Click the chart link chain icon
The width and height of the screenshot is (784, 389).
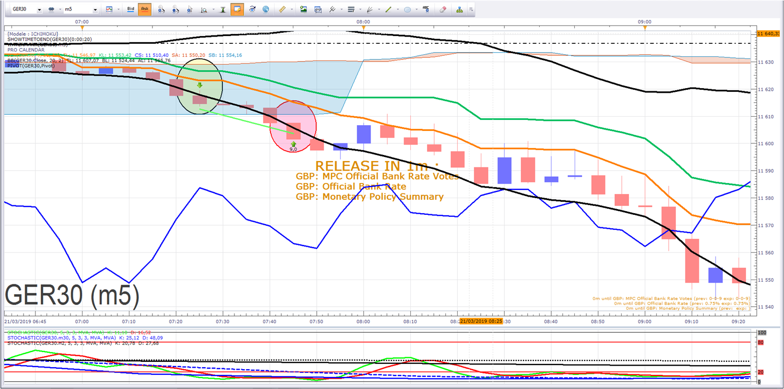[x=52, y=9]
